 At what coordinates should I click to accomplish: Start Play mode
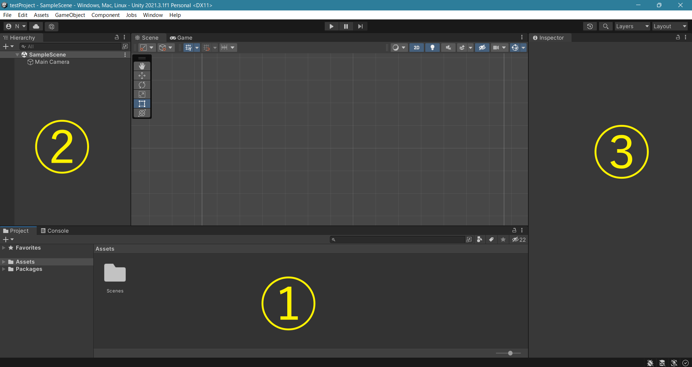(331, 26)
